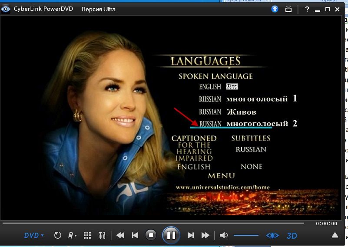Viewport: 348px width, 247px height.
Task: Stop playback
Action: pos(151,235)
